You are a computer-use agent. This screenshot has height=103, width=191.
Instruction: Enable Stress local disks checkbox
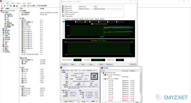[x=65, y=14]
